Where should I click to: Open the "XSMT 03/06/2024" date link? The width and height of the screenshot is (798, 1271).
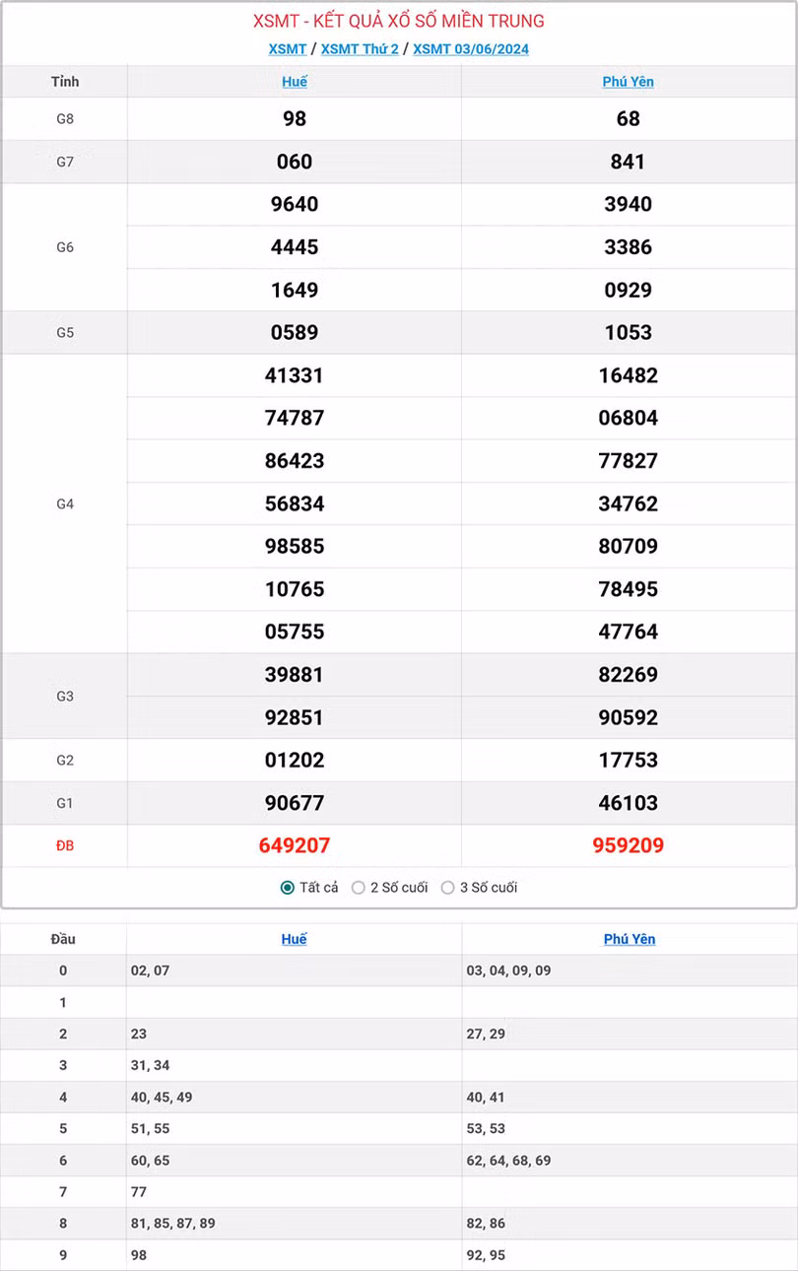pos(471,48)
